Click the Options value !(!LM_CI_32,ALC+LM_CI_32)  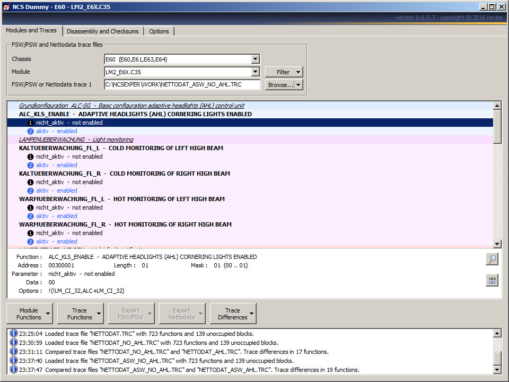tap(86, 291)
